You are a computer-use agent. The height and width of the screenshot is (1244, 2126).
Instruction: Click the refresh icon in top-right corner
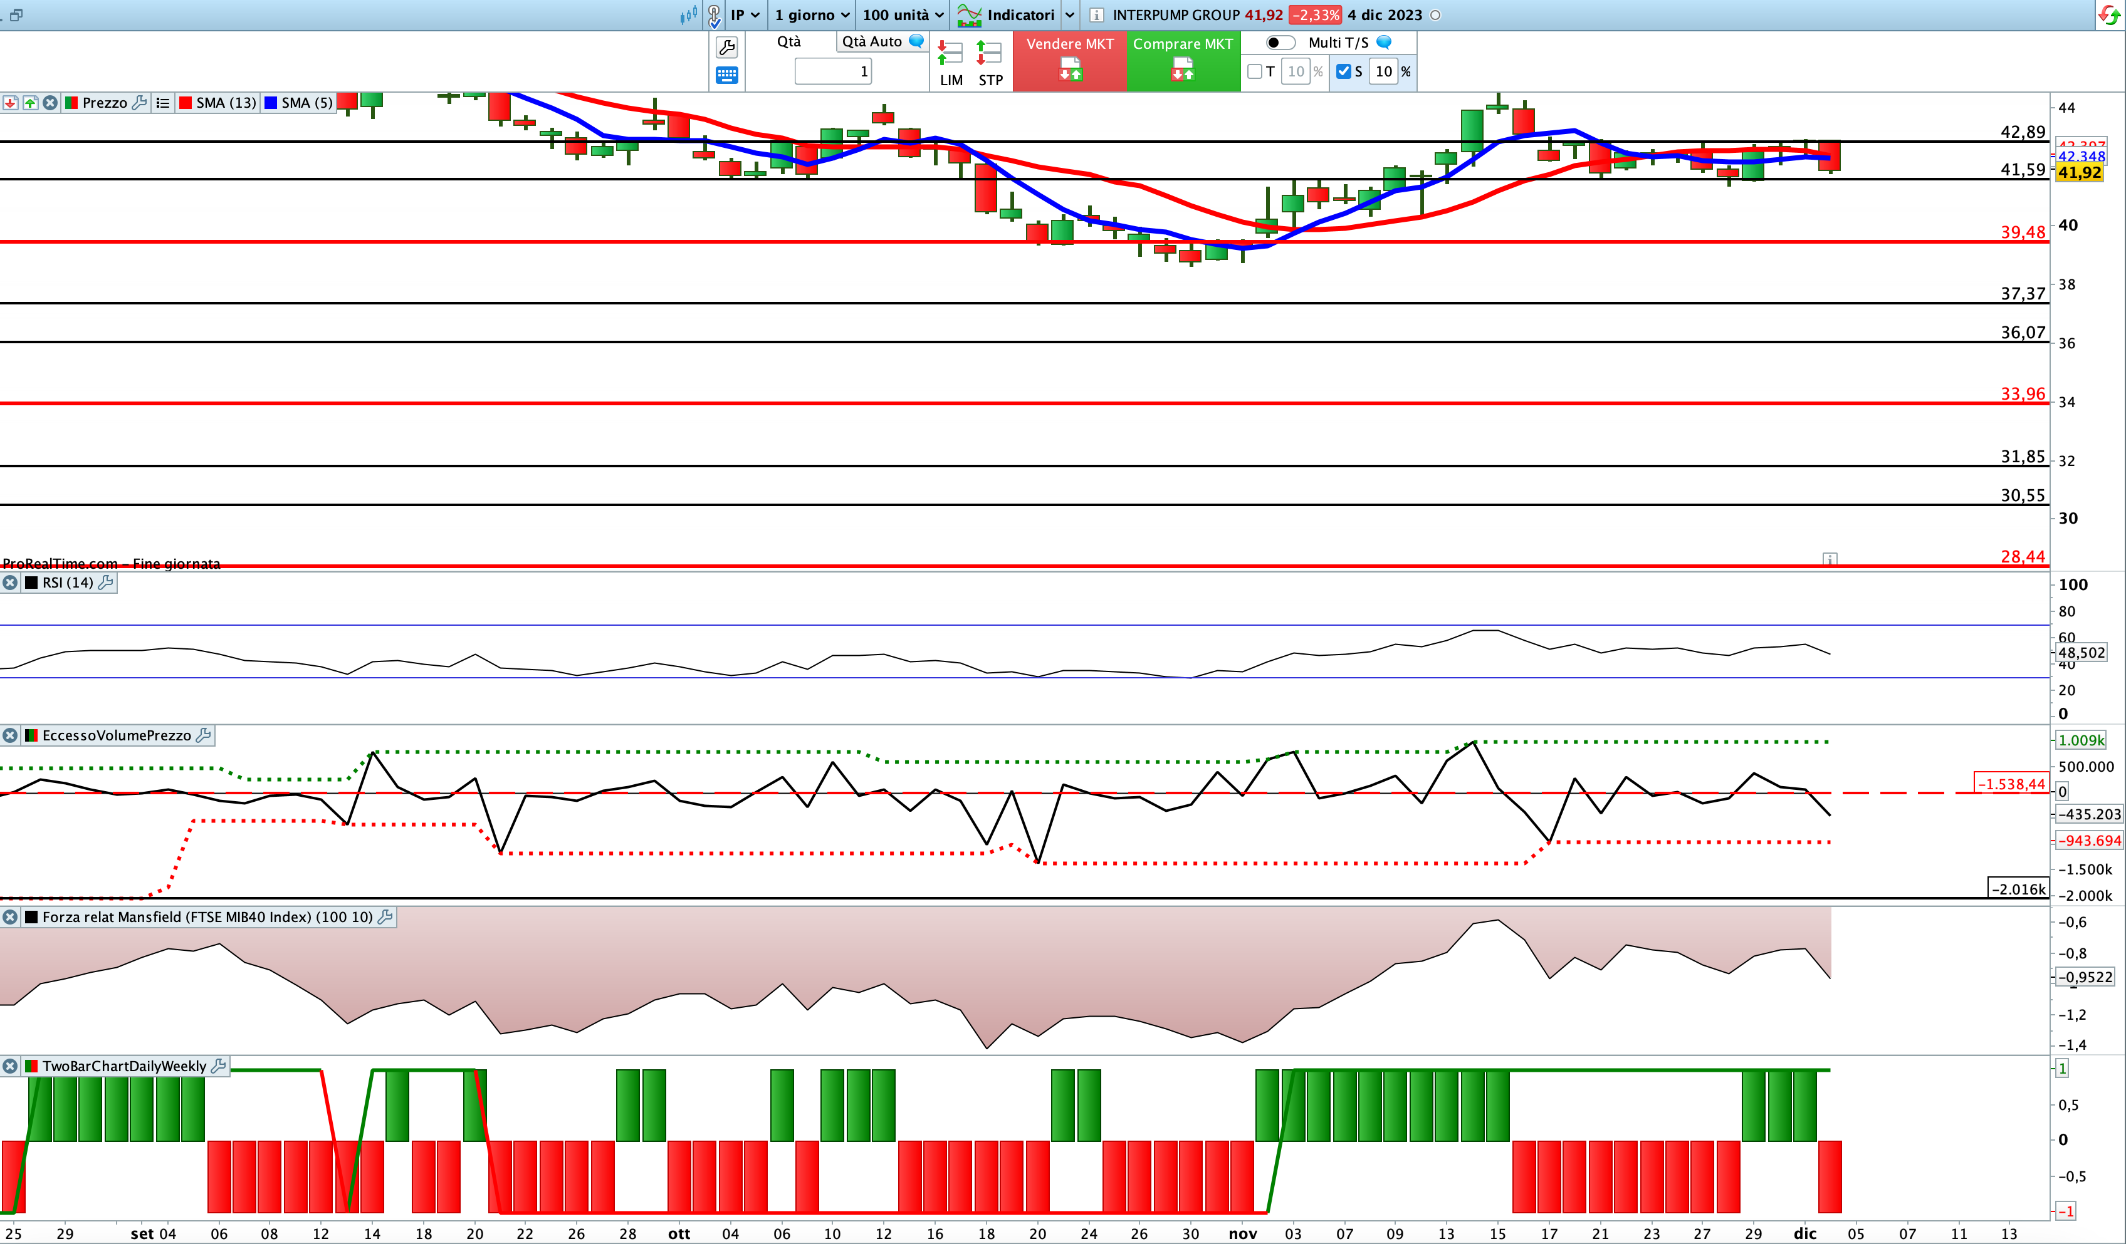(x=2109, y=15)
